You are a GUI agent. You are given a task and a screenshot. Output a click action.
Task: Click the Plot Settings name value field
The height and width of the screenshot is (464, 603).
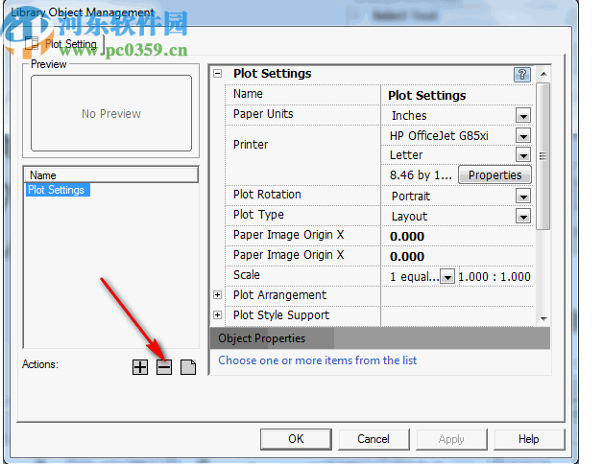coord(457,95)
